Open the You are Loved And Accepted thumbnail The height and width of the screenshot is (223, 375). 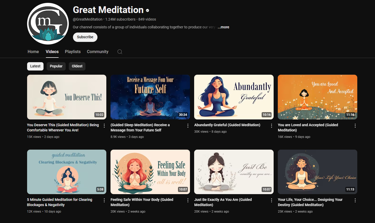pyautogui.click(x=317, y=97)
